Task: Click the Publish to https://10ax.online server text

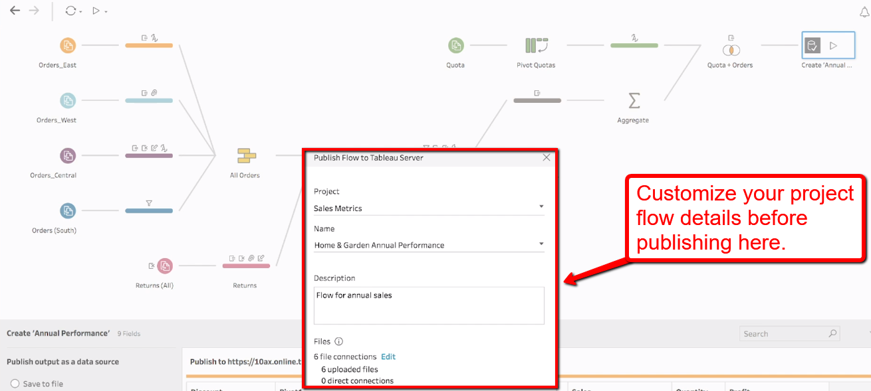Action: pyautogui.click(x=246, y=362)
